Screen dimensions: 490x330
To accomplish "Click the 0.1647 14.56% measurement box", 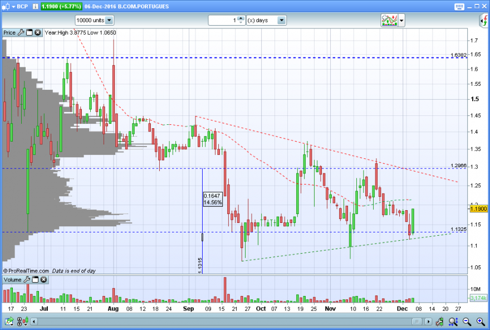I will coord(213,199).
